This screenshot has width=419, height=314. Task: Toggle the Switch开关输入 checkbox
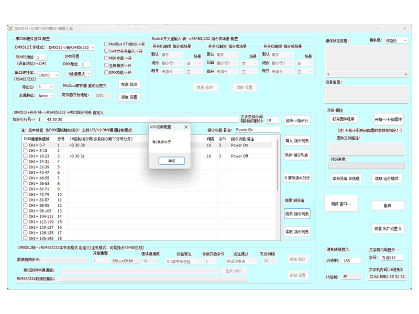tap(106, 51)
